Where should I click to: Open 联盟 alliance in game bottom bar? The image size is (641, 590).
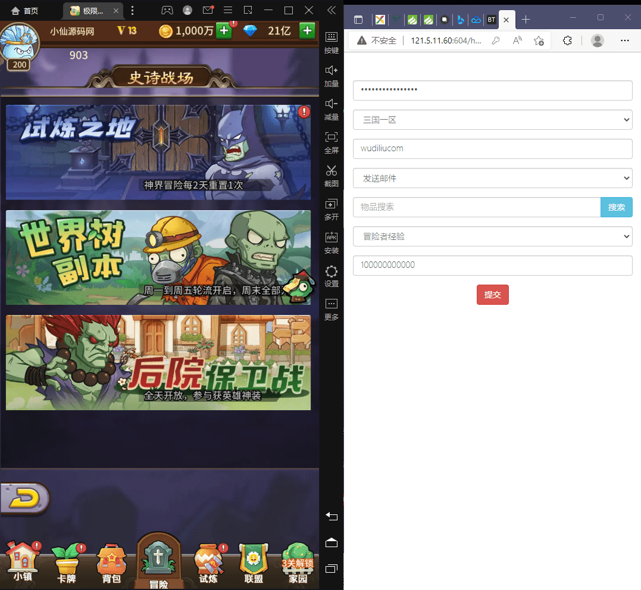pyautogui.click(x=254, y=563)
